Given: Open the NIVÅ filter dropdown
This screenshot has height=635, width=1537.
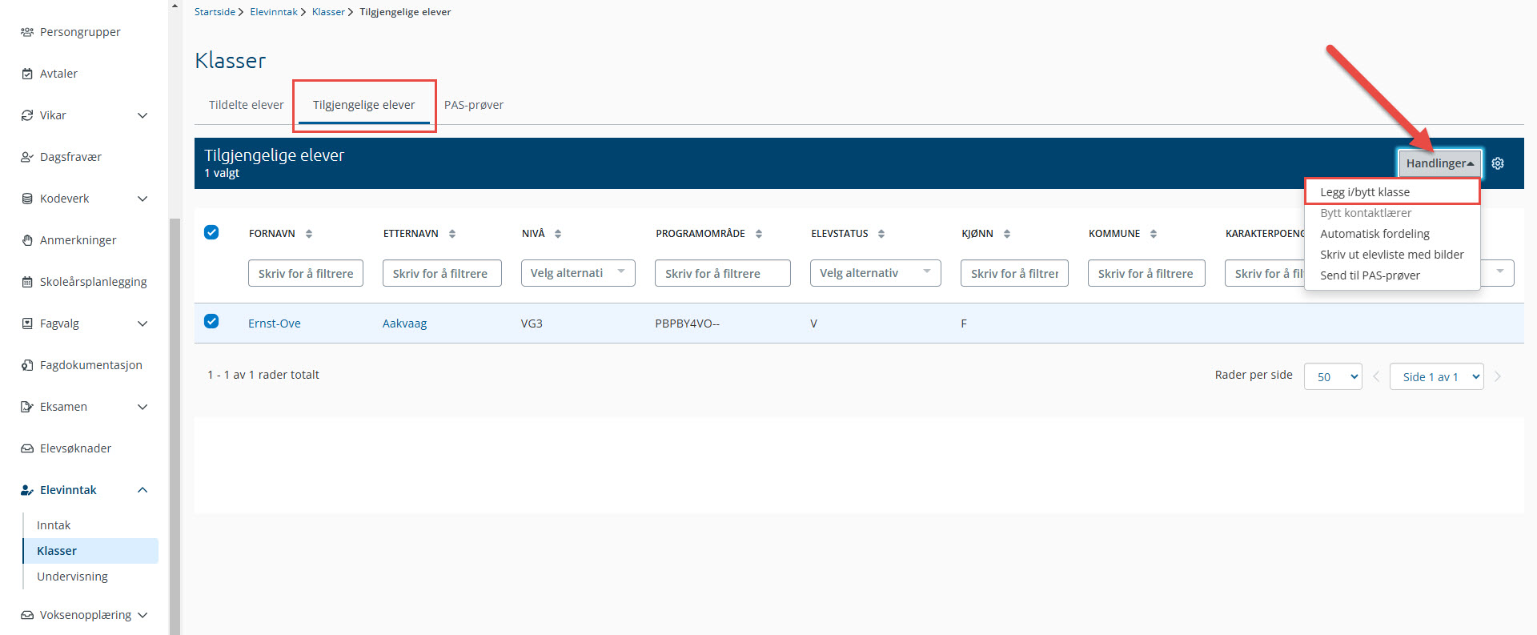Looking at the screenshot, I should tap(578, 273).
